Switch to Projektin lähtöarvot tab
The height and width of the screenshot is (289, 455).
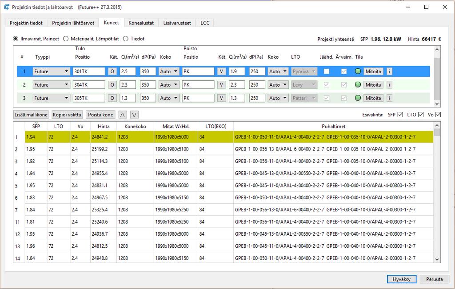pos(73,23)
